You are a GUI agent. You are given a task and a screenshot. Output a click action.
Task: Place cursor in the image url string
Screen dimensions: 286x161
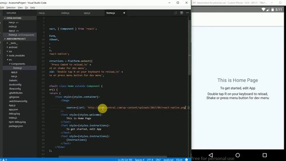pos(136,107)
